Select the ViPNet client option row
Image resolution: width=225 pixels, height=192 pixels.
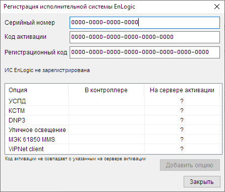pos(113,149)
